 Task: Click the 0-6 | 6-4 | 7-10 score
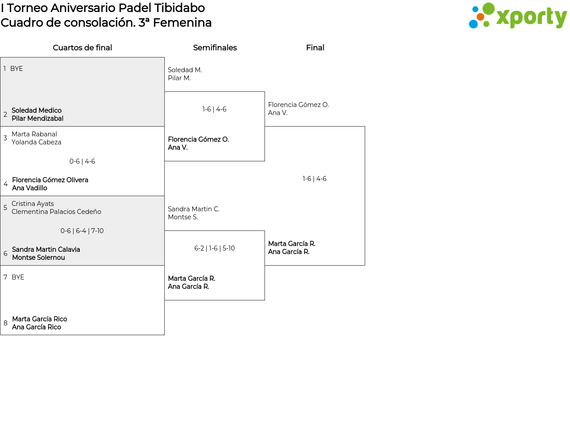[x=82, y=231]
